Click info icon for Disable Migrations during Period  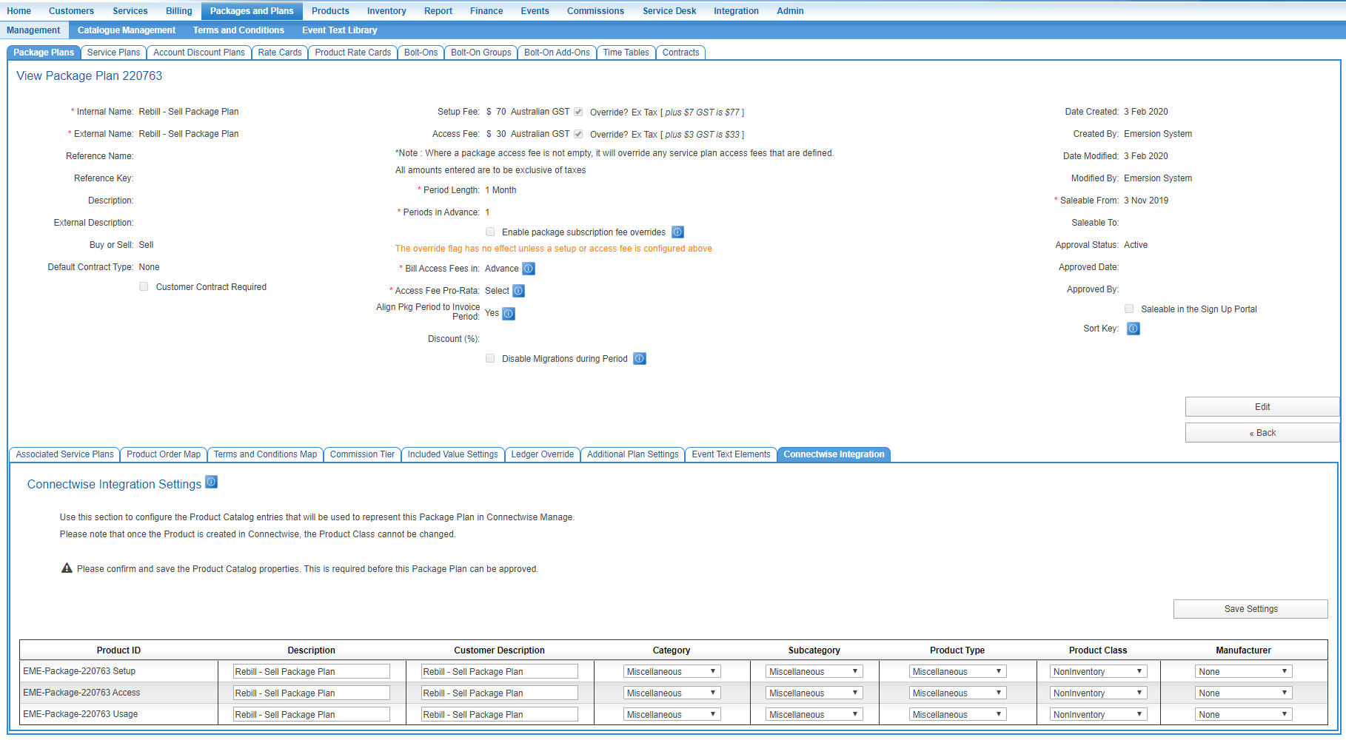coord(640,359)
